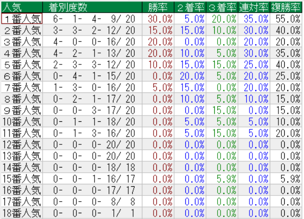Select the 9番人気 row label

coord(22,109)
